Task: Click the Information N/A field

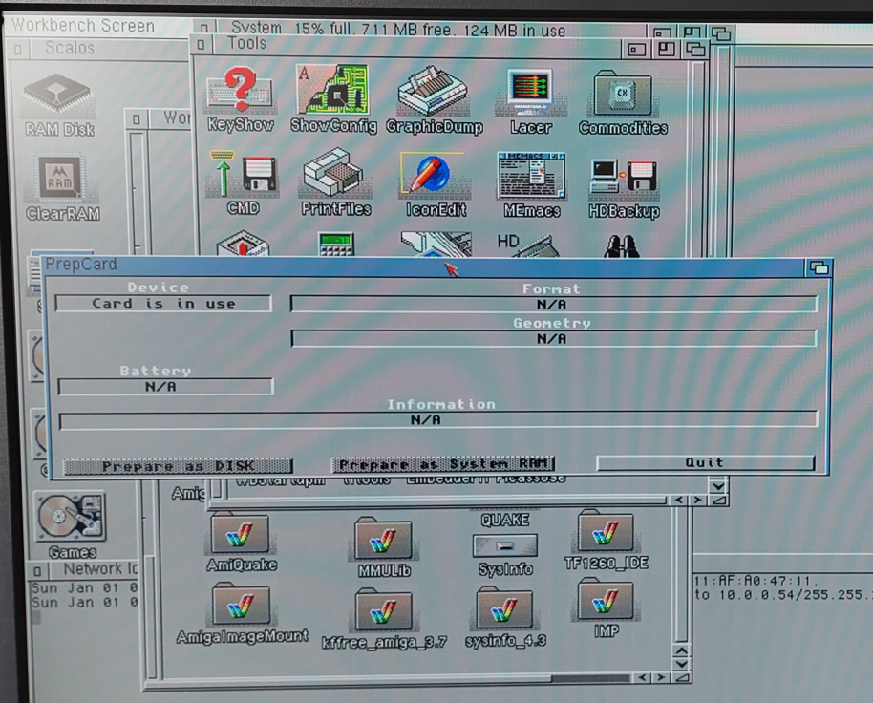Action: click(x=438, y=419)
